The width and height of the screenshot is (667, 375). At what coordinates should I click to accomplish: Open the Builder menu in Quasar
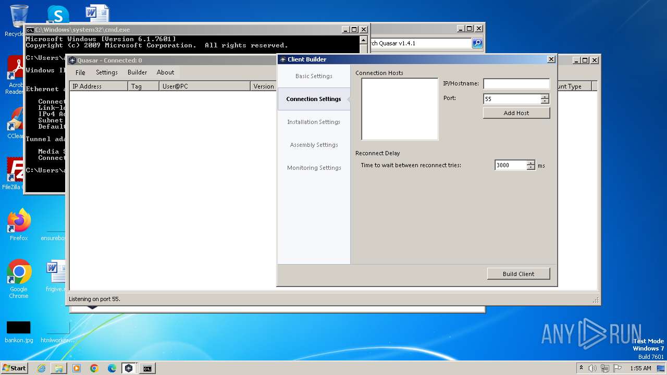pyautogui.click(x=138, y=72)
